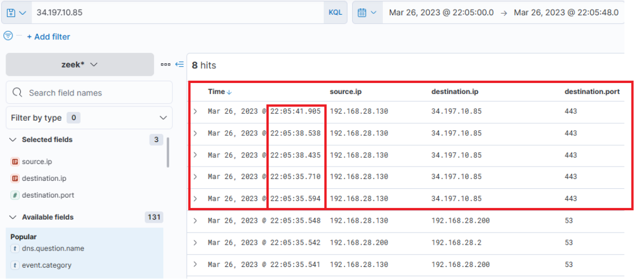This screenshot has height=279, width=635.
Task: Click the index pattern options dots icon
Action: [165, 64]
